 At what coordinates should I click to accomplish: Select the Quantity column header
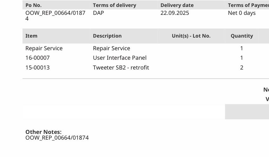coord(242,36)
